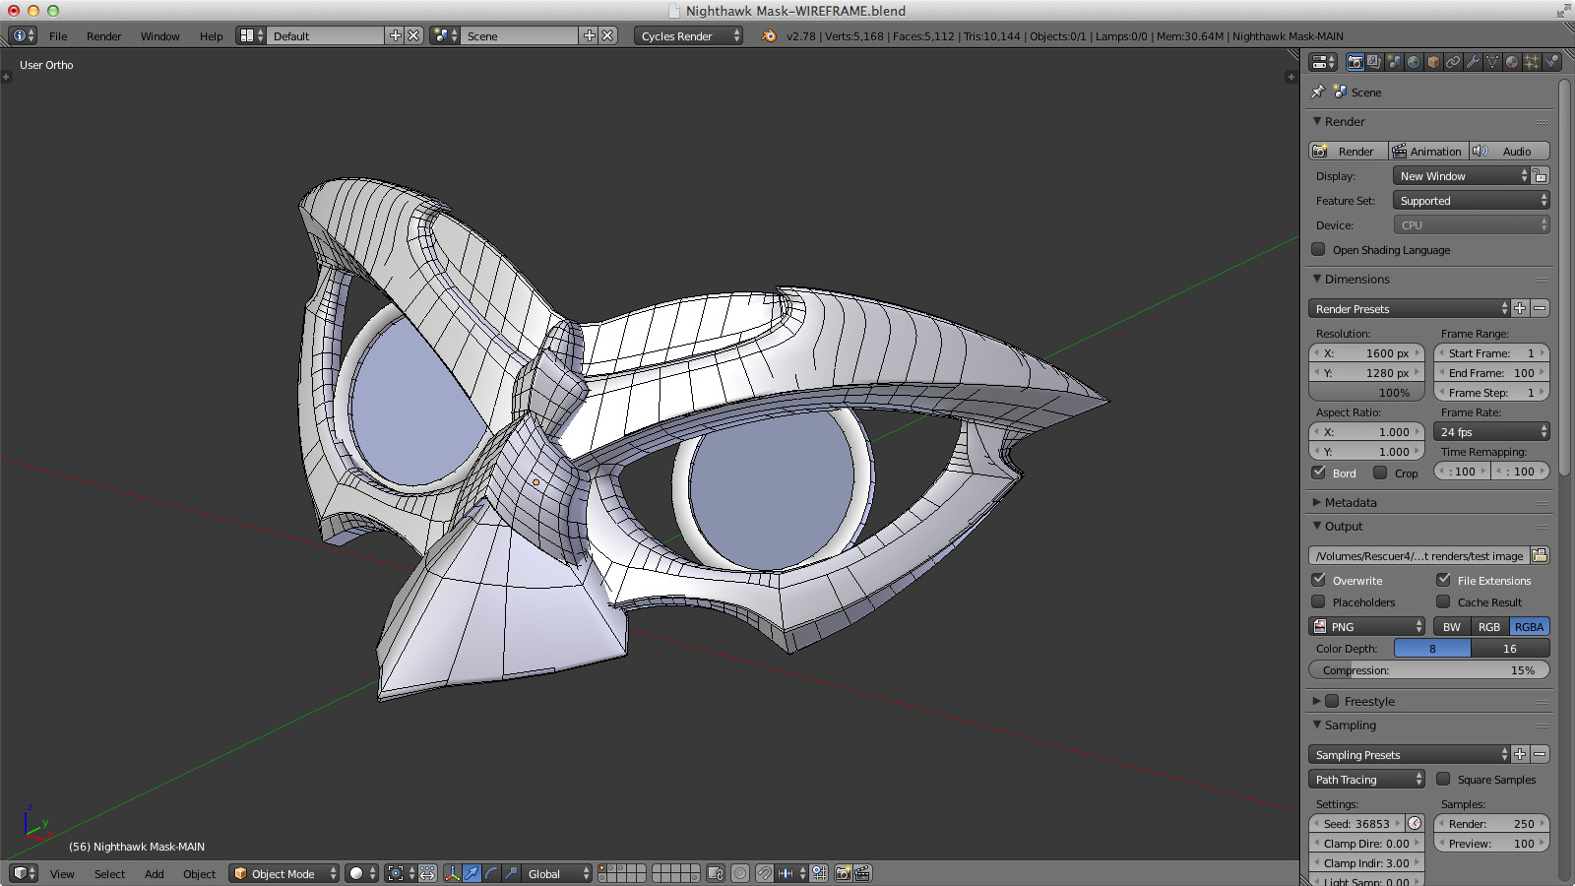Open the Window menu
The height and width of the screenshot is (886, 1575).
(159, 35)
